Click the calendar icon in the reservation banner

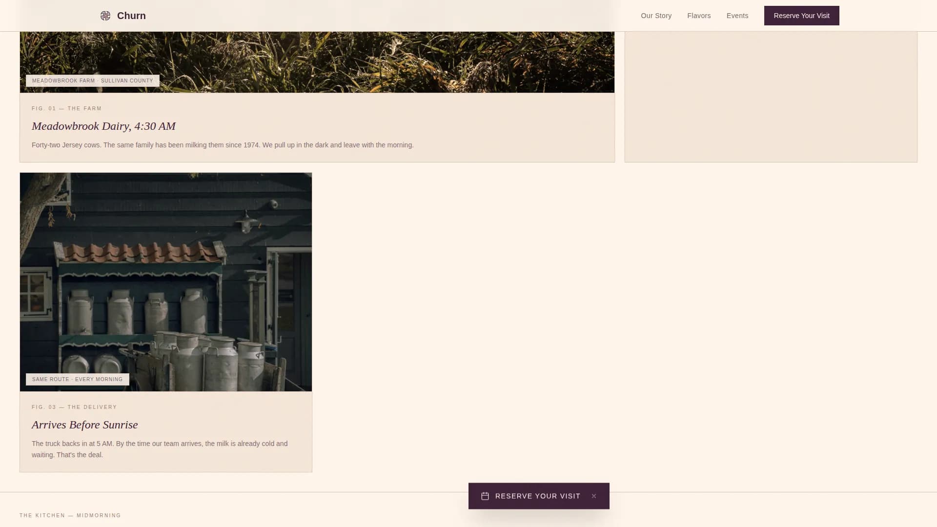(485, 496)
